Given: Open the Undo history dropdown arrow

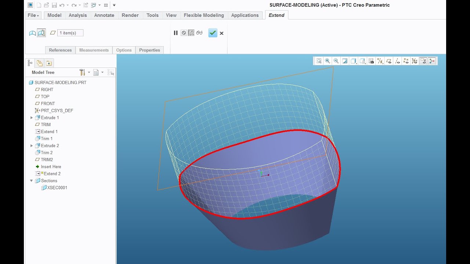Looking at the screenshot, I should (68, 5).
